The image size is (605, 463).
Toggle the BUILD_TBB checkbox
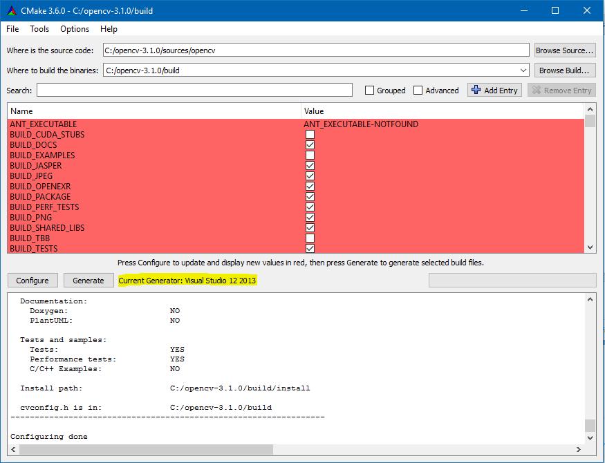pos(310,238)
